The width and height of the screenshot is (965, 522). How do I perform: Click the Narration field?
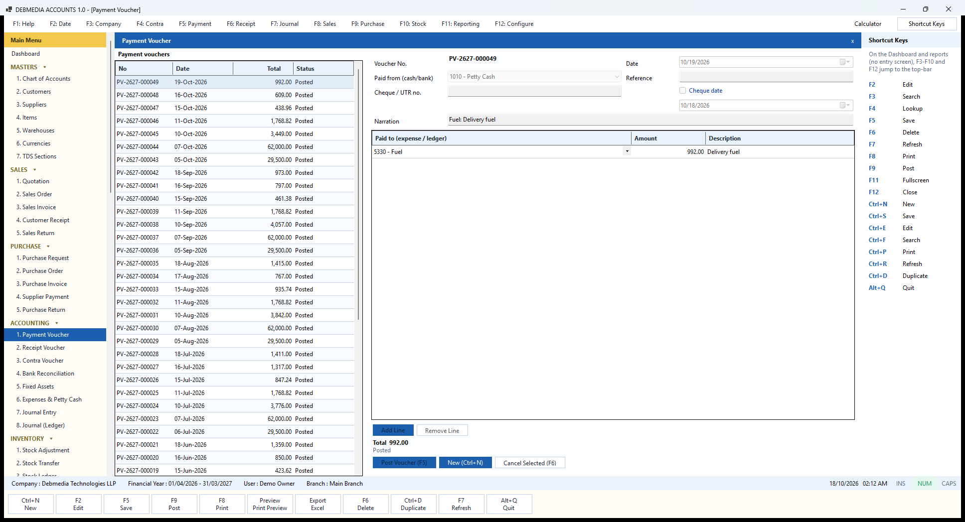point(650,120)
